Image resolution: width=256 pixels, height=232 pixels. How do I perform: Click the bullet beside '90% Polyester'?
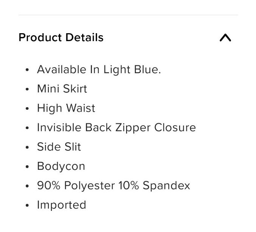click(27, 186)
